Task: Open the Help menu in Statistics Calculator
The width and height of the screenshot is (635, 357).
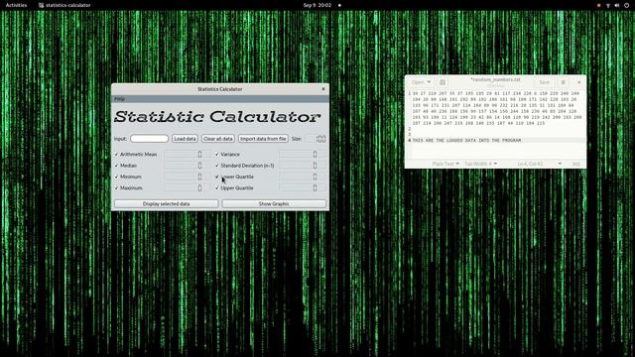Action: click(x=119, y=99)
